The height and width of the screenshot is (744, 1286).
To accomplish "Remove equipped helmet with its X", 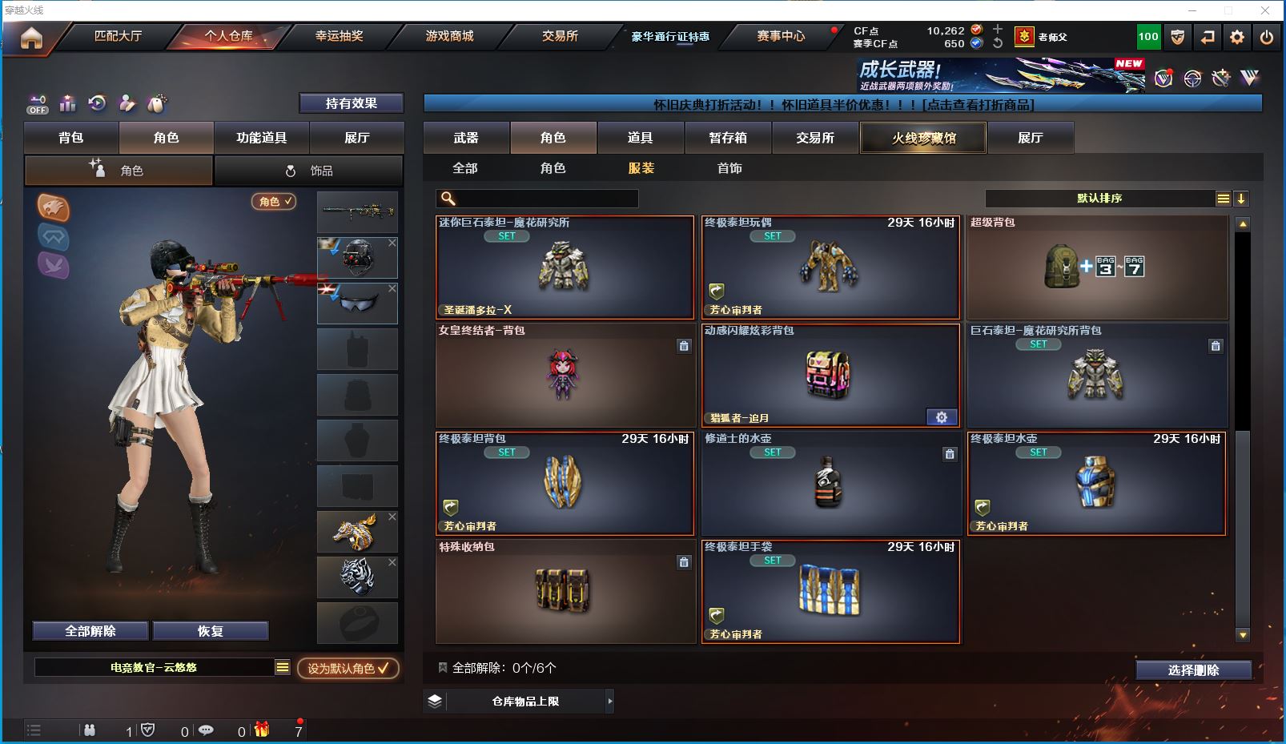I will 392,243.
